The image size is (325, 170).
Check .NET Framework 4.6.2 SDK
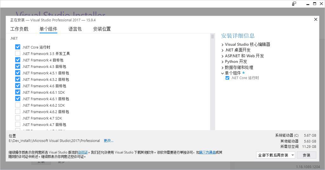[x=18, y=105]
